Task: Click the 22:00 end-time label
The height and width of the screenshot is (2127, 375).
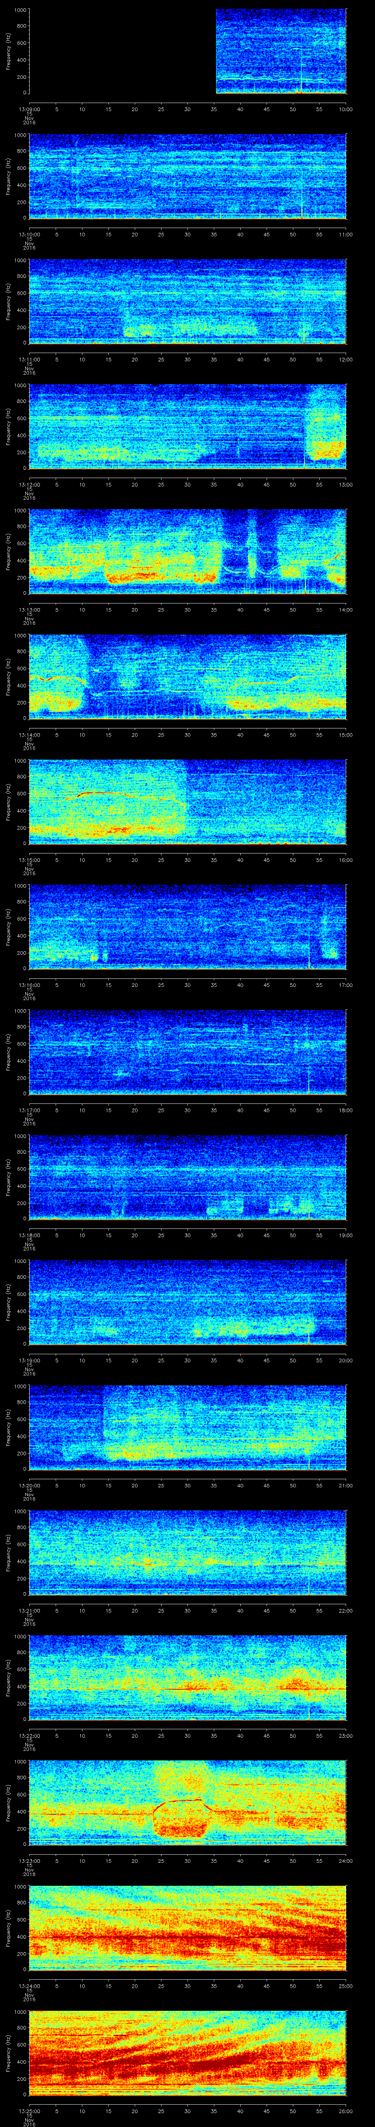Action: [x=345, y=1610]
